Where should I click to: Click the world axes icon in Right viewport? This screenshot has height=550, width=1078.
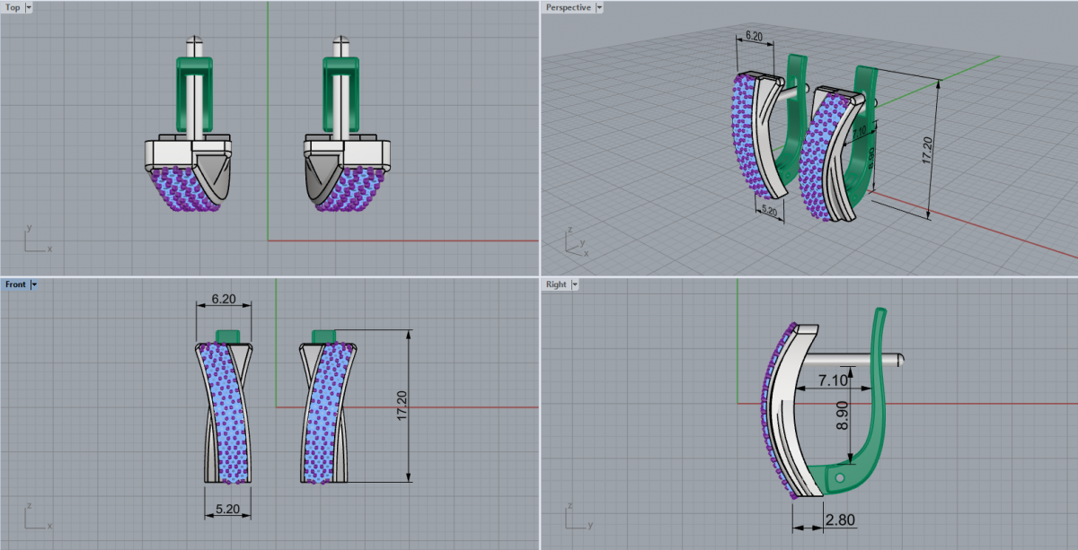[575, 517]
